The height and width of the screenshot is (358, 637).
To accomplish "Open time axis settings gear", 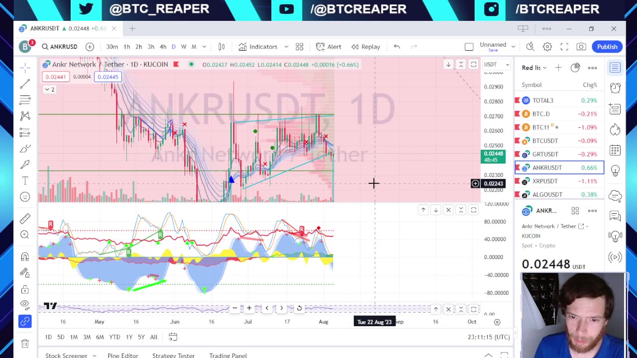I will tap(497, 322).
